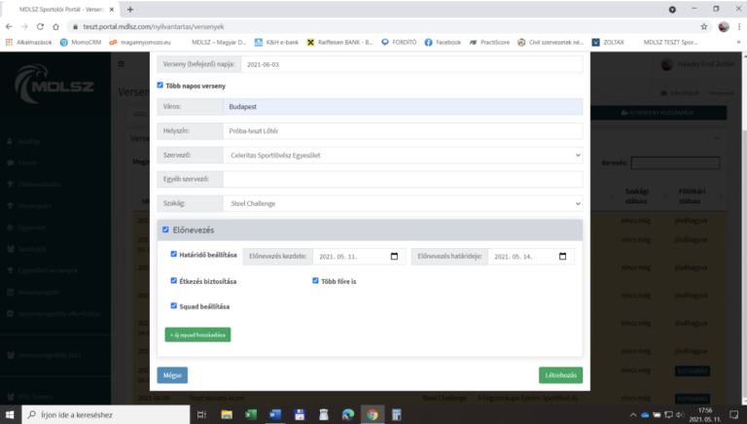Open Word from the Windows taskbar
The width and height of the screenshot is (747, 424).
[274, 414]
